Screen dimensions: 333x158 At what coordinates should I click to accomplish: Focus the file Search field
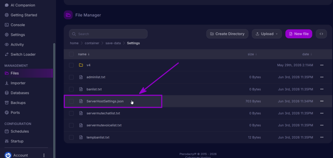(108, 34)
